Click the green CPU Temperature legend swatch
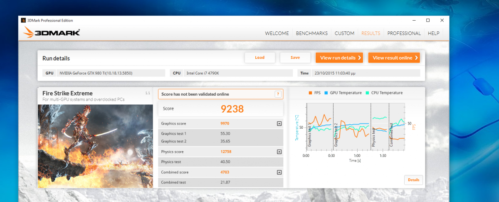This screenshot has height=202, width=499. point(367,93)
